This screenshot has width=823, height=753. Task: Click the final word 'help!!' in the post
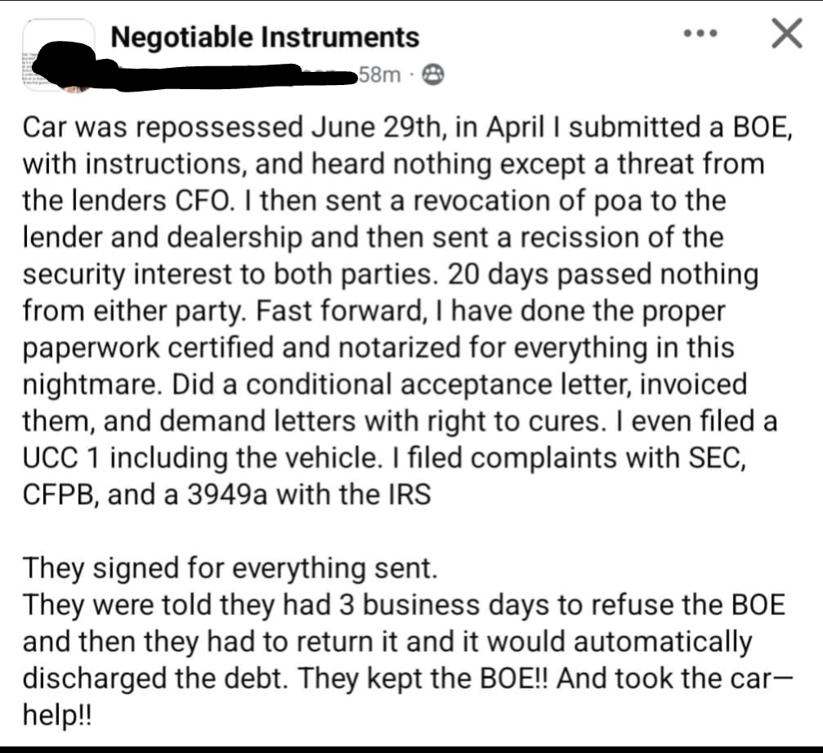point(56,715)
